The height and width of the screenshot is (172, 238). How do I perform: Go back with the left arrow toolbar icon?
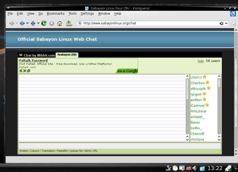pos(12,23)
